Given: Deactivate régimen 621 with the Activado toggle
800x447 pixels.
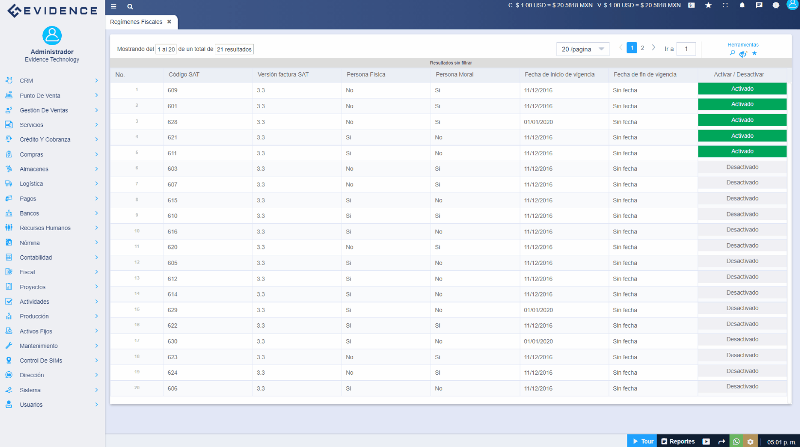Looking at the screenshot, I should 742,136.
